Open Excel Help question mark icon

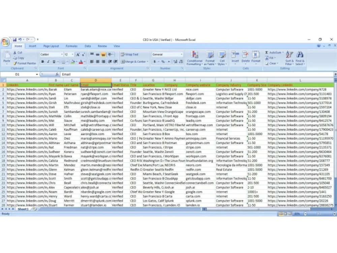pos(319,46)
